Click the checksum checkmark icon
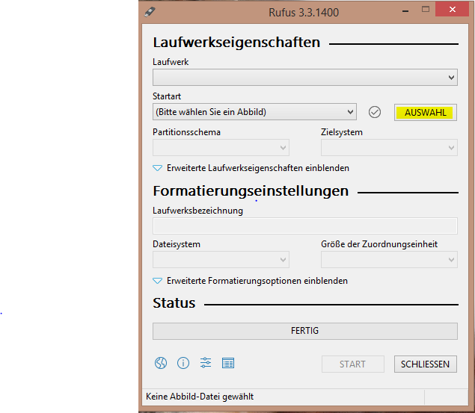The image size is (475, 413). point(375,112)
